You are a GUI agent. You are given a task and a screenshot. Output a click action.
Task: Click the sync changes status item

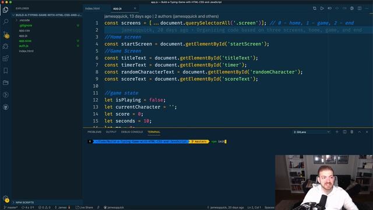pos(27,208)
